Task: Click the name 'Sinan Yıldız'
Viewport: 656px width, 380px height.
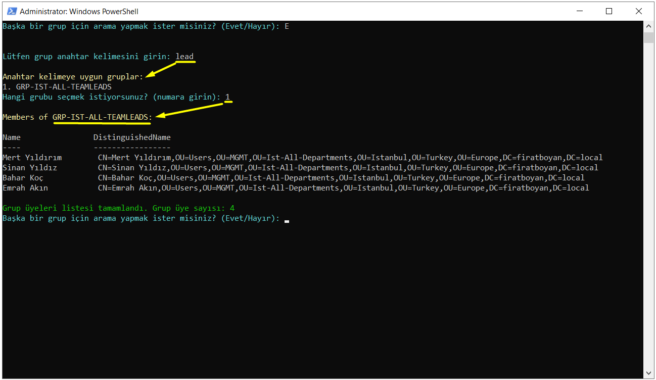Action: tap(30, 168)
